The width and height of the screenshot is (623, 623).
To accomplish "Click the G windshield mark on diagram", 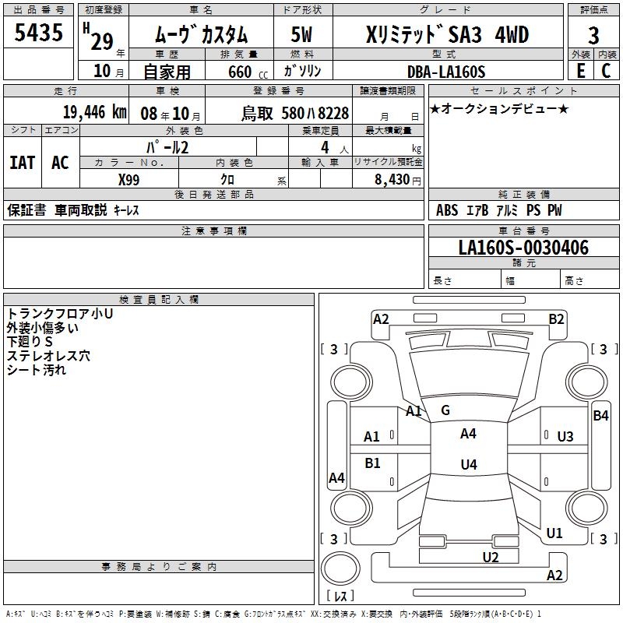I will point(445,410).
